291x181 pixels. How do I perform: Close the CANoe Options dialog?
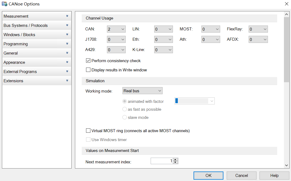coord(287,4)
